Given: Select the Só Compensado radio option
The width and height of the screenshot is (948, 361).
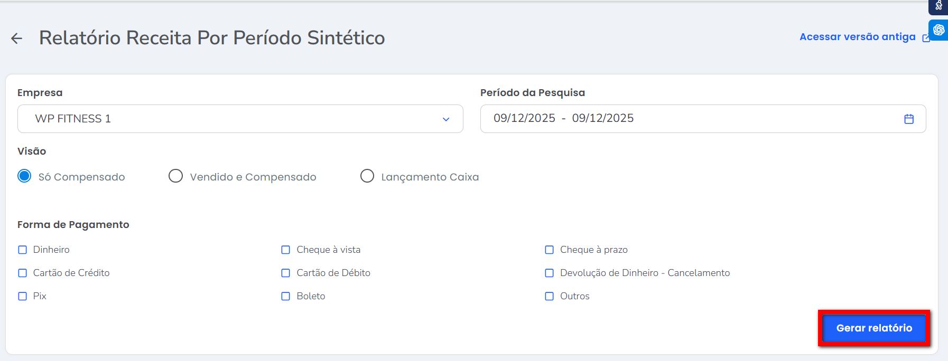Looking at the screenshot, I should point(24,176).
